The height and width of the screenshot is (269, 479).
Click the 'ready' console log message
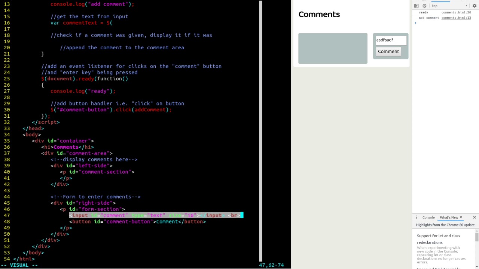tap(423, 12)
